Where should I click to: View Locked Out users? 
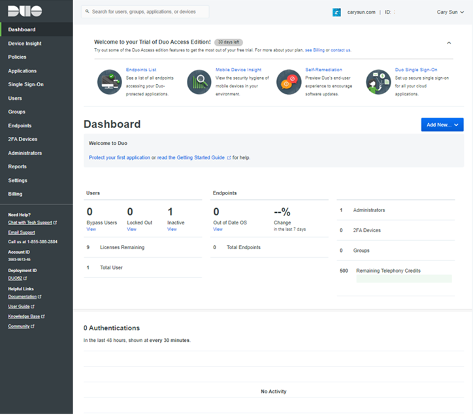tap(131, 229)
